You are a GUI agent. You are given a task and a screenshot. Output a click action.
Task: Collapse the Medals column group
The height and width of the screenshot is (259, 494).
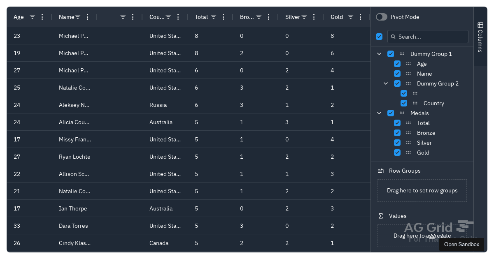379,113
